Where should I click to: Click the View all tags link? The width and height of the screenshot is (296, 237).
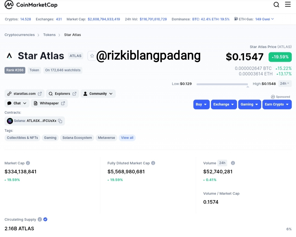tap(127, 138)
